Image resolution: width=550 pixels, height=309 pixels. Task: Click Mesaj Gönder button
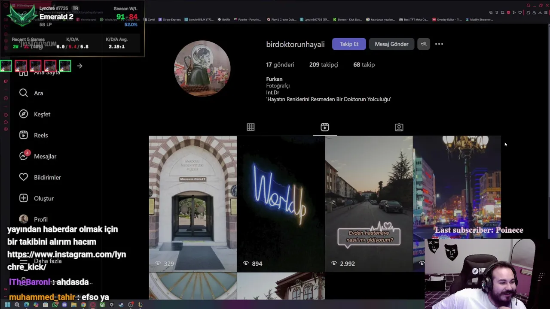tap(391, 44)
